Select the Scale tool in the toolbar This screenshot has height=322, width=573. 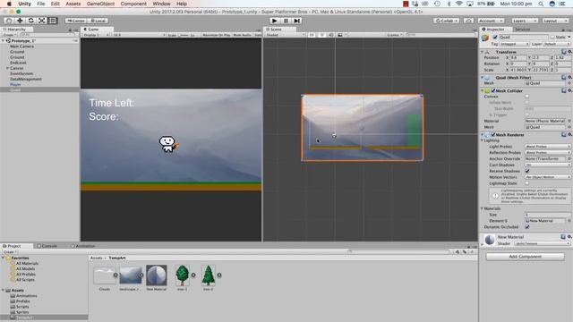(x=42, y=21)
